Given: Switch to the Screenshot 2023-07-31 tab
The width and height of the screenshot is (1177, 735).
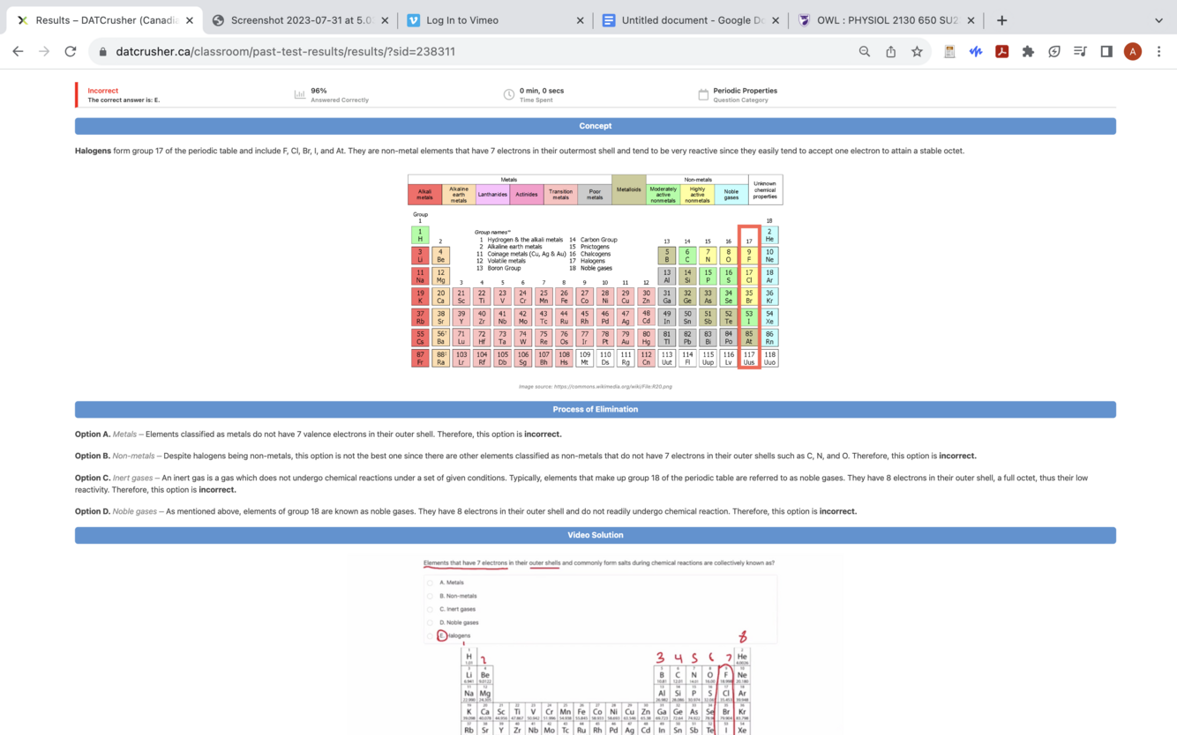Looking at the screenshot, I should (x=301, y=20).
